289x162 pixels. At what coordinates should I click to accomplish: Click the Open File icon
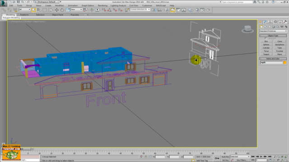(x=14, y=2)
